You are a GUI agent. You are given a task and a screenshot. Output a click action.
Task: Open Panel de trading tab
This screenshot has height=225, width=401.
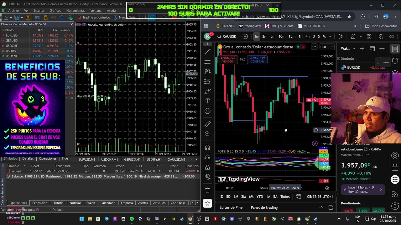tap(264, 207)
